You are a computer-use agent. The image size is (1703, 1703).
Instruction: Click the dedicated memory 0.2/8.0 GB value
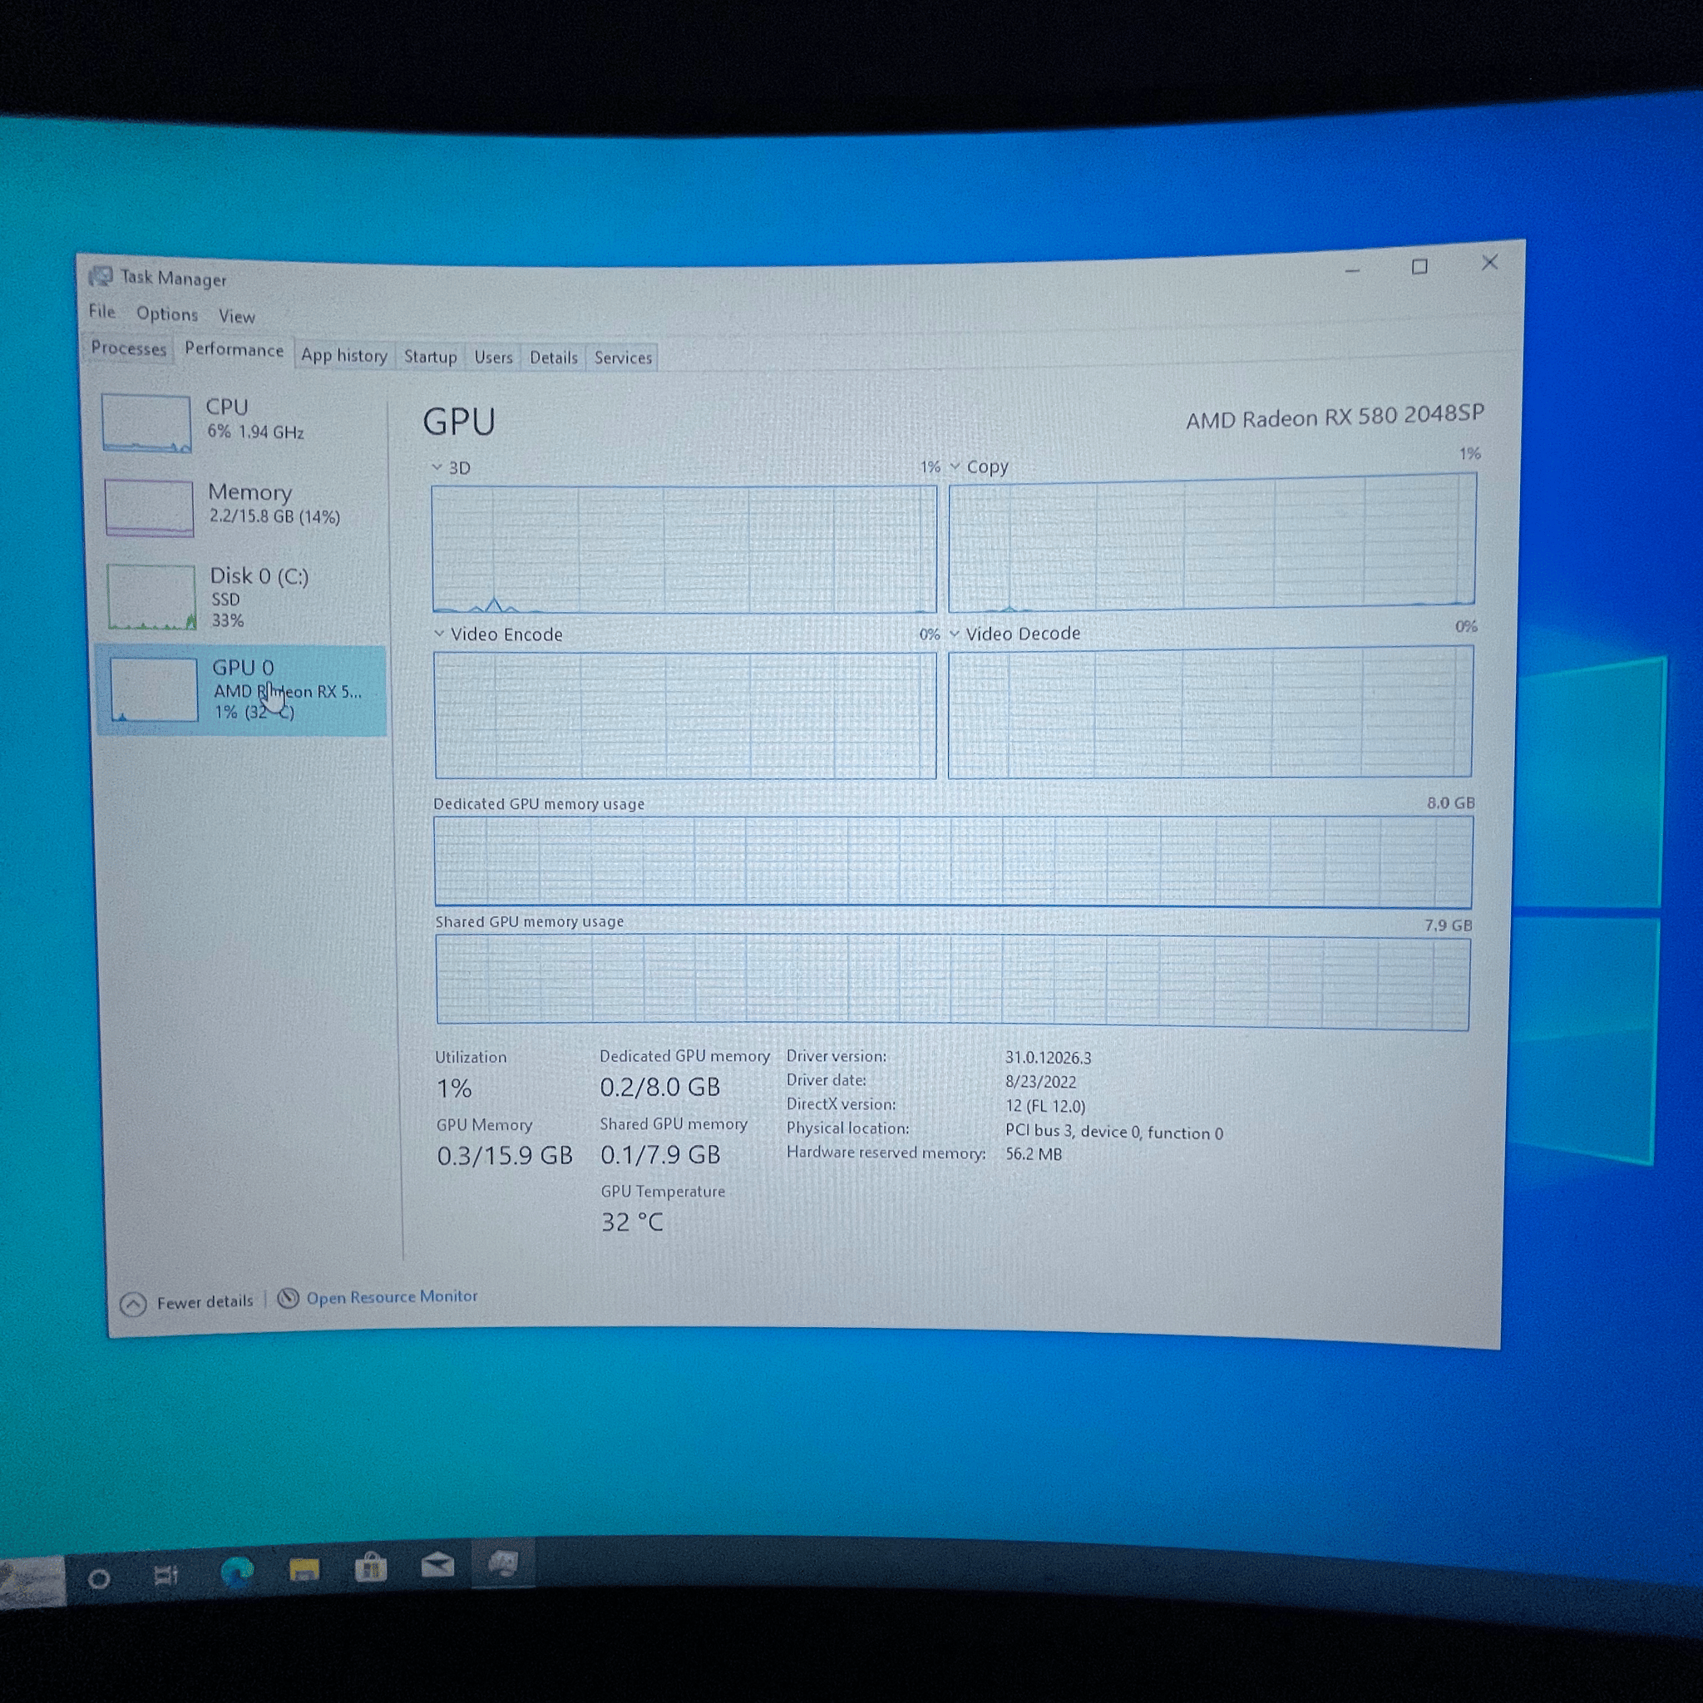click(660, 1087)
